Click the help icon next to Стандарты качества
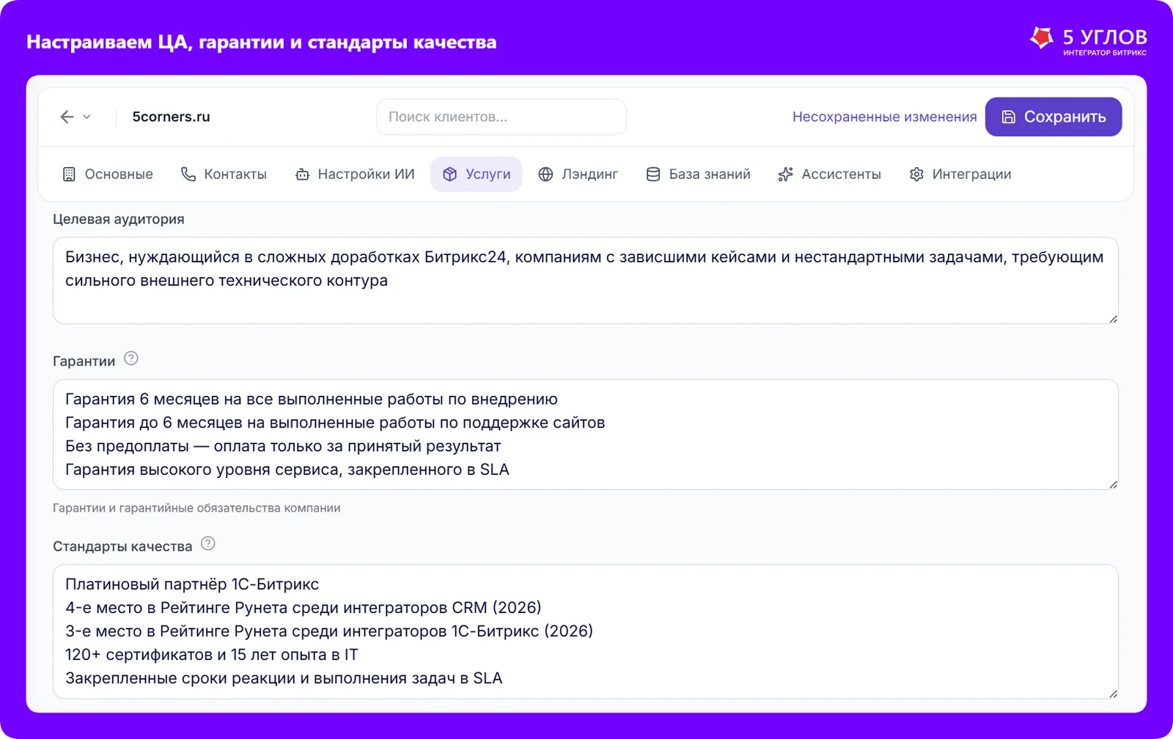This screenshot has height=739, width=1173. 208,544
